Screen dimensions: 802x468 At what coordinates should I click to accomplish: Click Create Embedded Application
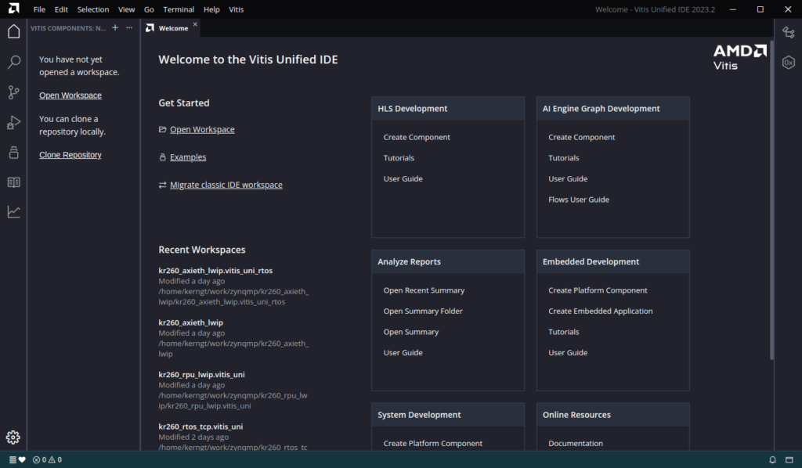point(601,311)
